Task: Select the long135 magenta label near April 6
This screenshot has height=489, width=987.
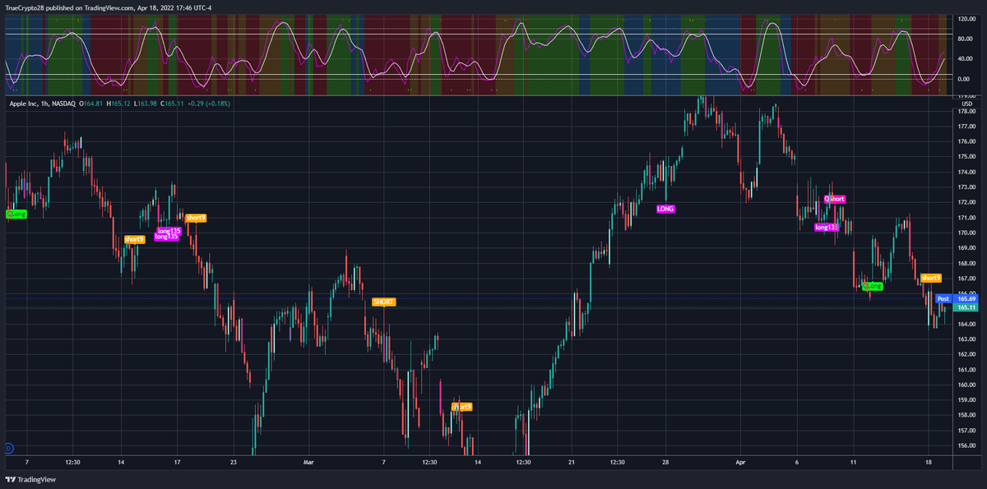Action: [825, 228]
